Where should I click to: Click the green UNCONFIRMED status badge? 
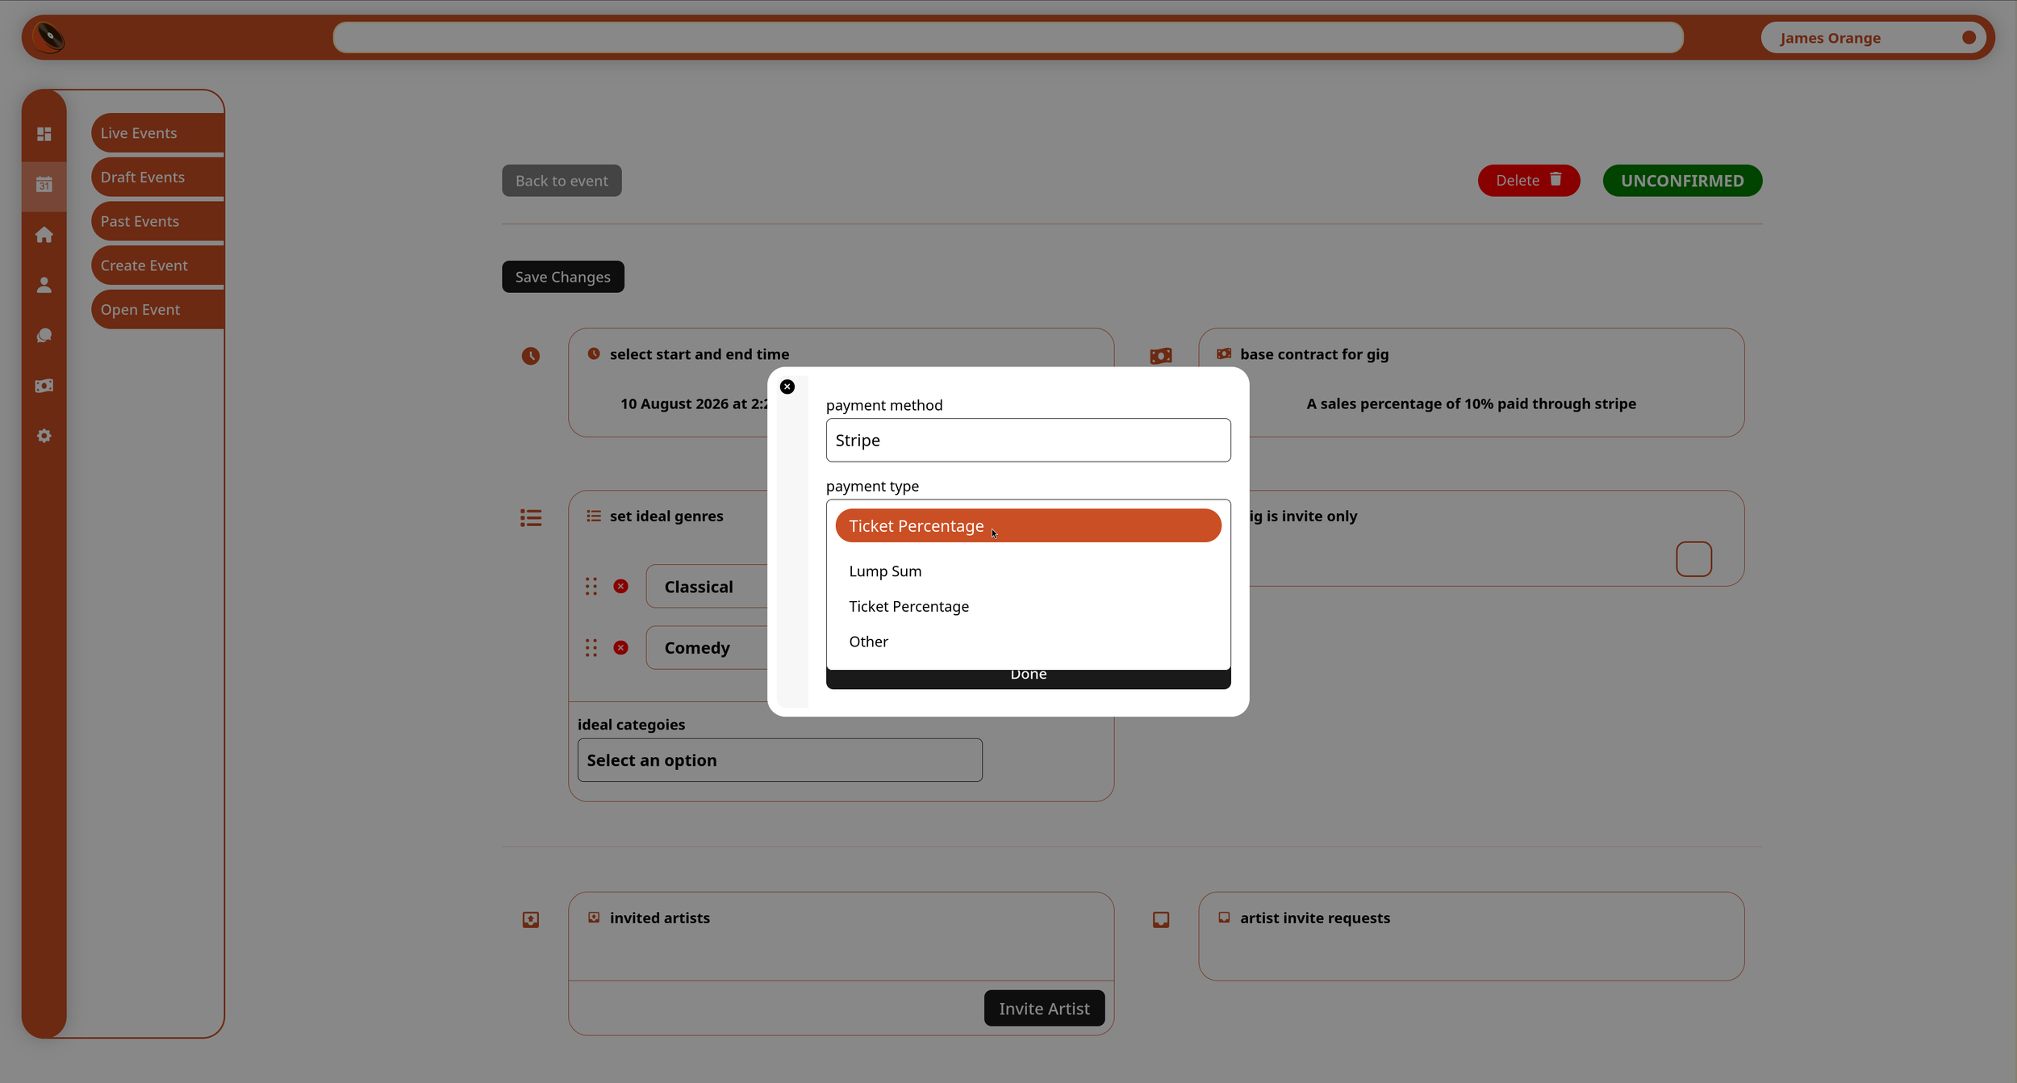click(1681, 181)
